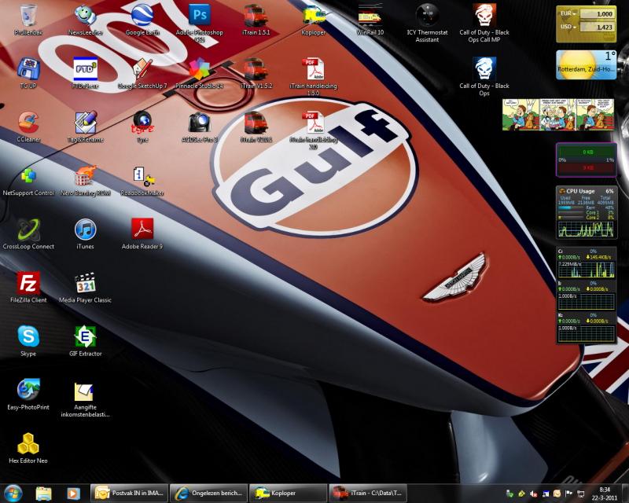Open Easy-PhotoPrint shortcut

tap(28, 395)
